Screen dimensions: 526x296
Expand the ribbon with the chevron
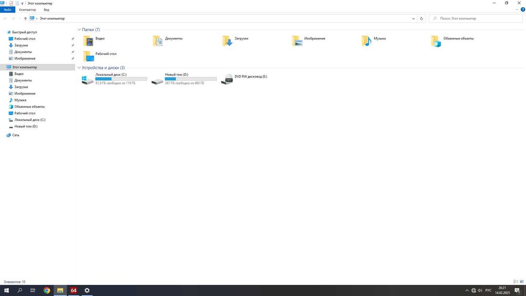(517, 9)
